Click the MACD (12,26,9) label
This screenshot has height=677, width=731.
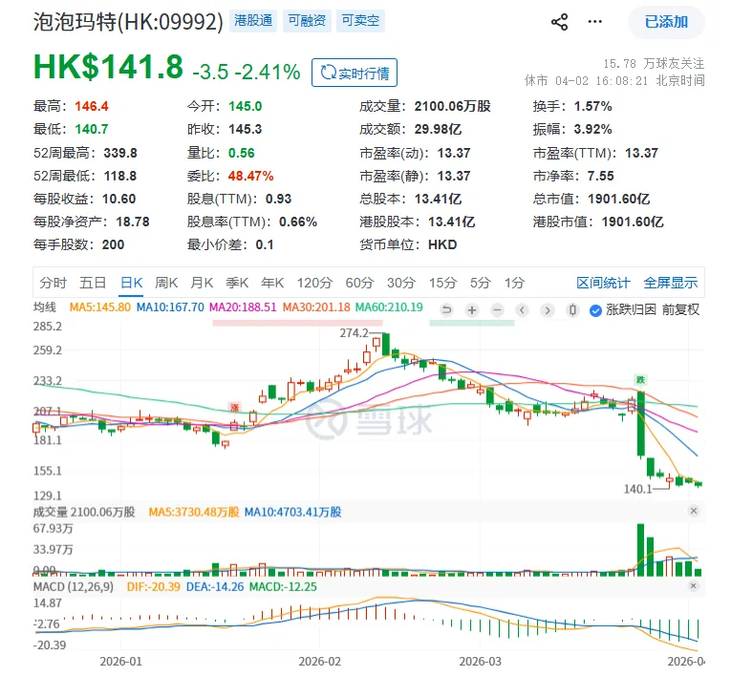coord(74,586)
